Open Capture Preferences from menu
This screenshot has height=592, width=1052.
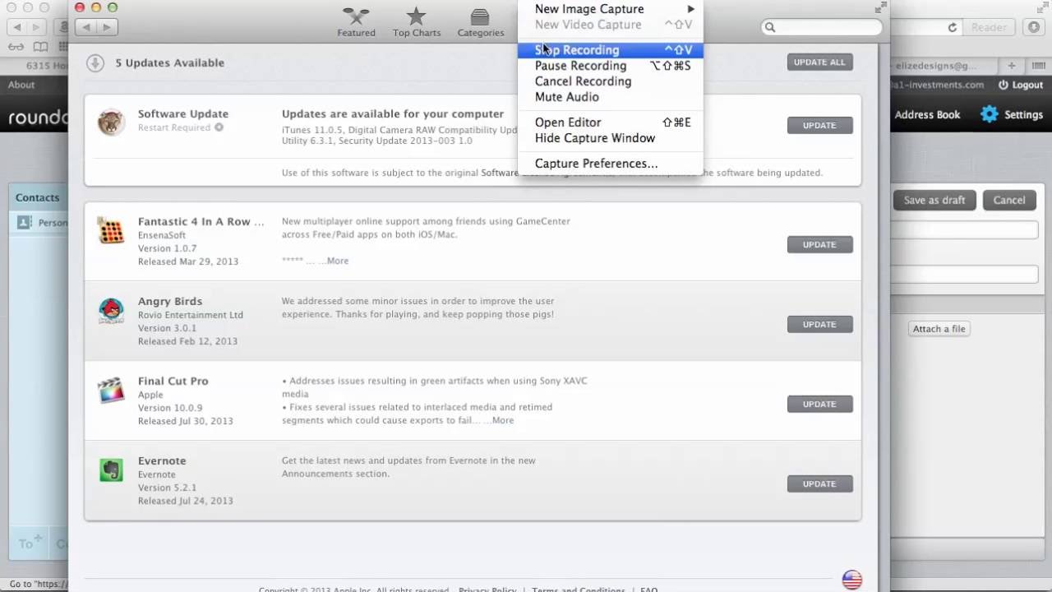pyautogui.click(x=611, y=164)
